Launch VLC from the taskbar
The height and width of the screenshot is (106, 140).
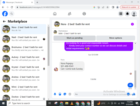[72, 103]
